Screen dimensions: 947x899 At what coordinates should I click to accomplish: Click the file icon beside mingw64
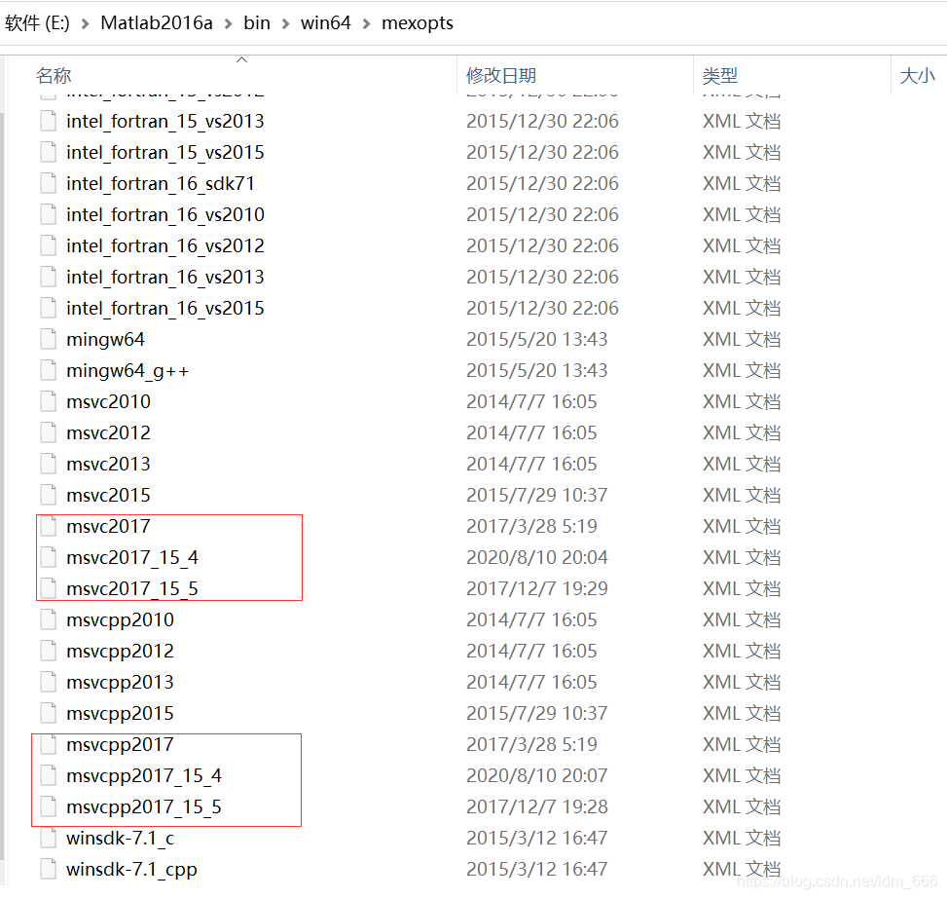pyautogui.click(x=49, y=340)
